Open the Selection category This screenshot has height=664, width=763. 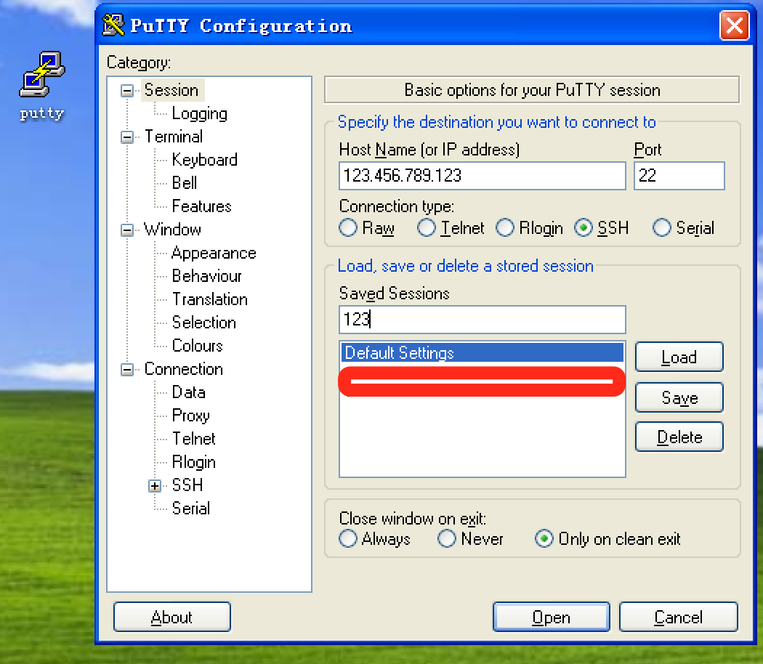point(204,323)
